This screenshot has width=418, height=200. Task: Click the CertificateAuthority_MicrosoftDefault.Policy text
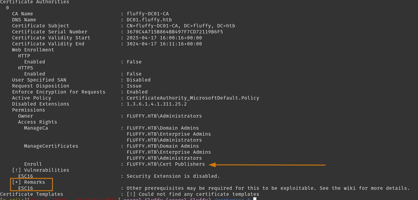click(x=193, y=98)
